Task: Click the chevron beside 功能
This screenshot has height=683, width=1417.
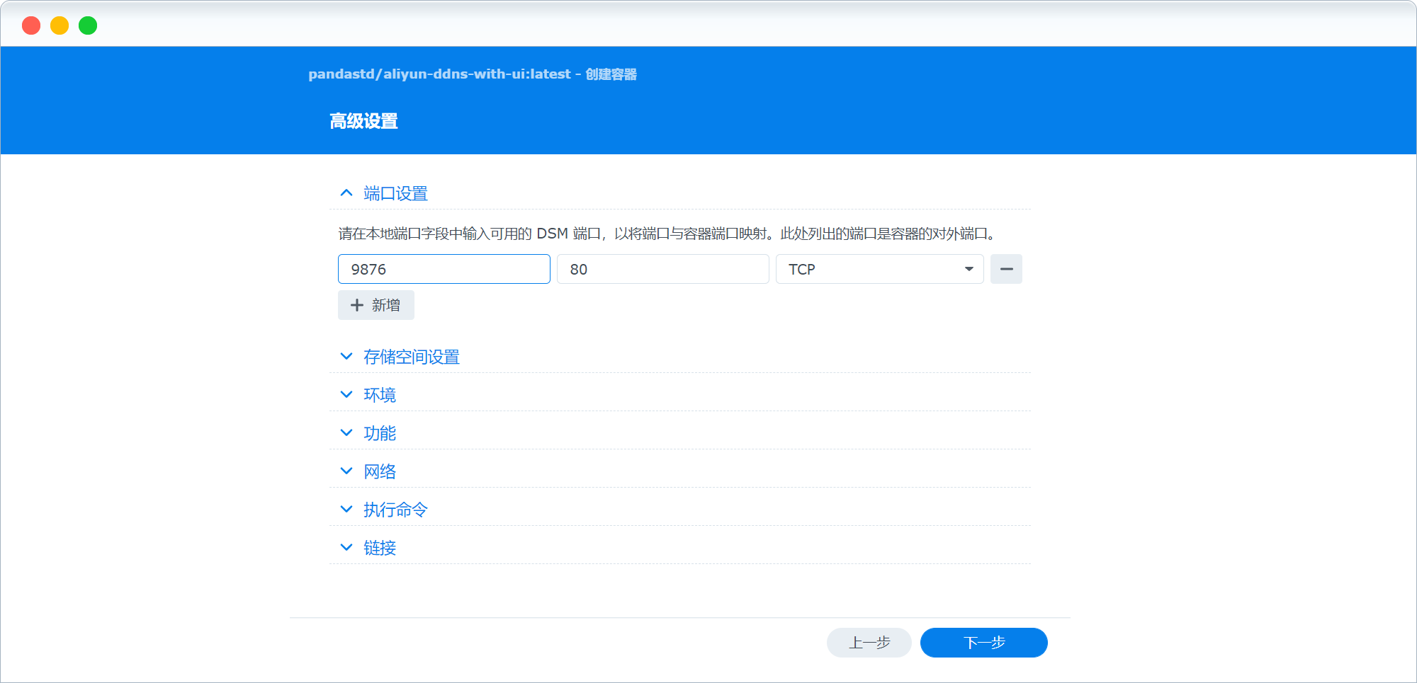Action: [x=346, y=432]
